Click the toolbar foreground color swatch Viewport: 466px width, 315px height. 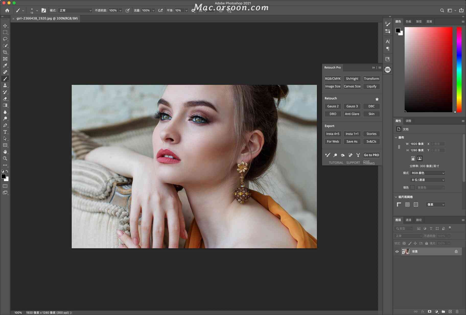4,176
